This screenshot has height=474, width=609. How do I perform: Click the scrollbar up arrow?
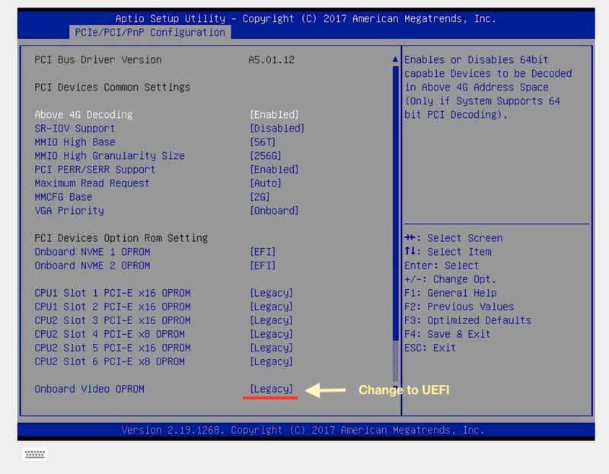pos(395,59)
